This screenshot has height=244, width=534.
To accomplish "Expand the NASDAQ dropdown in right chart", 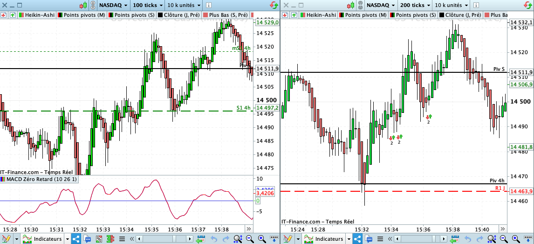I will click(381, 5).
